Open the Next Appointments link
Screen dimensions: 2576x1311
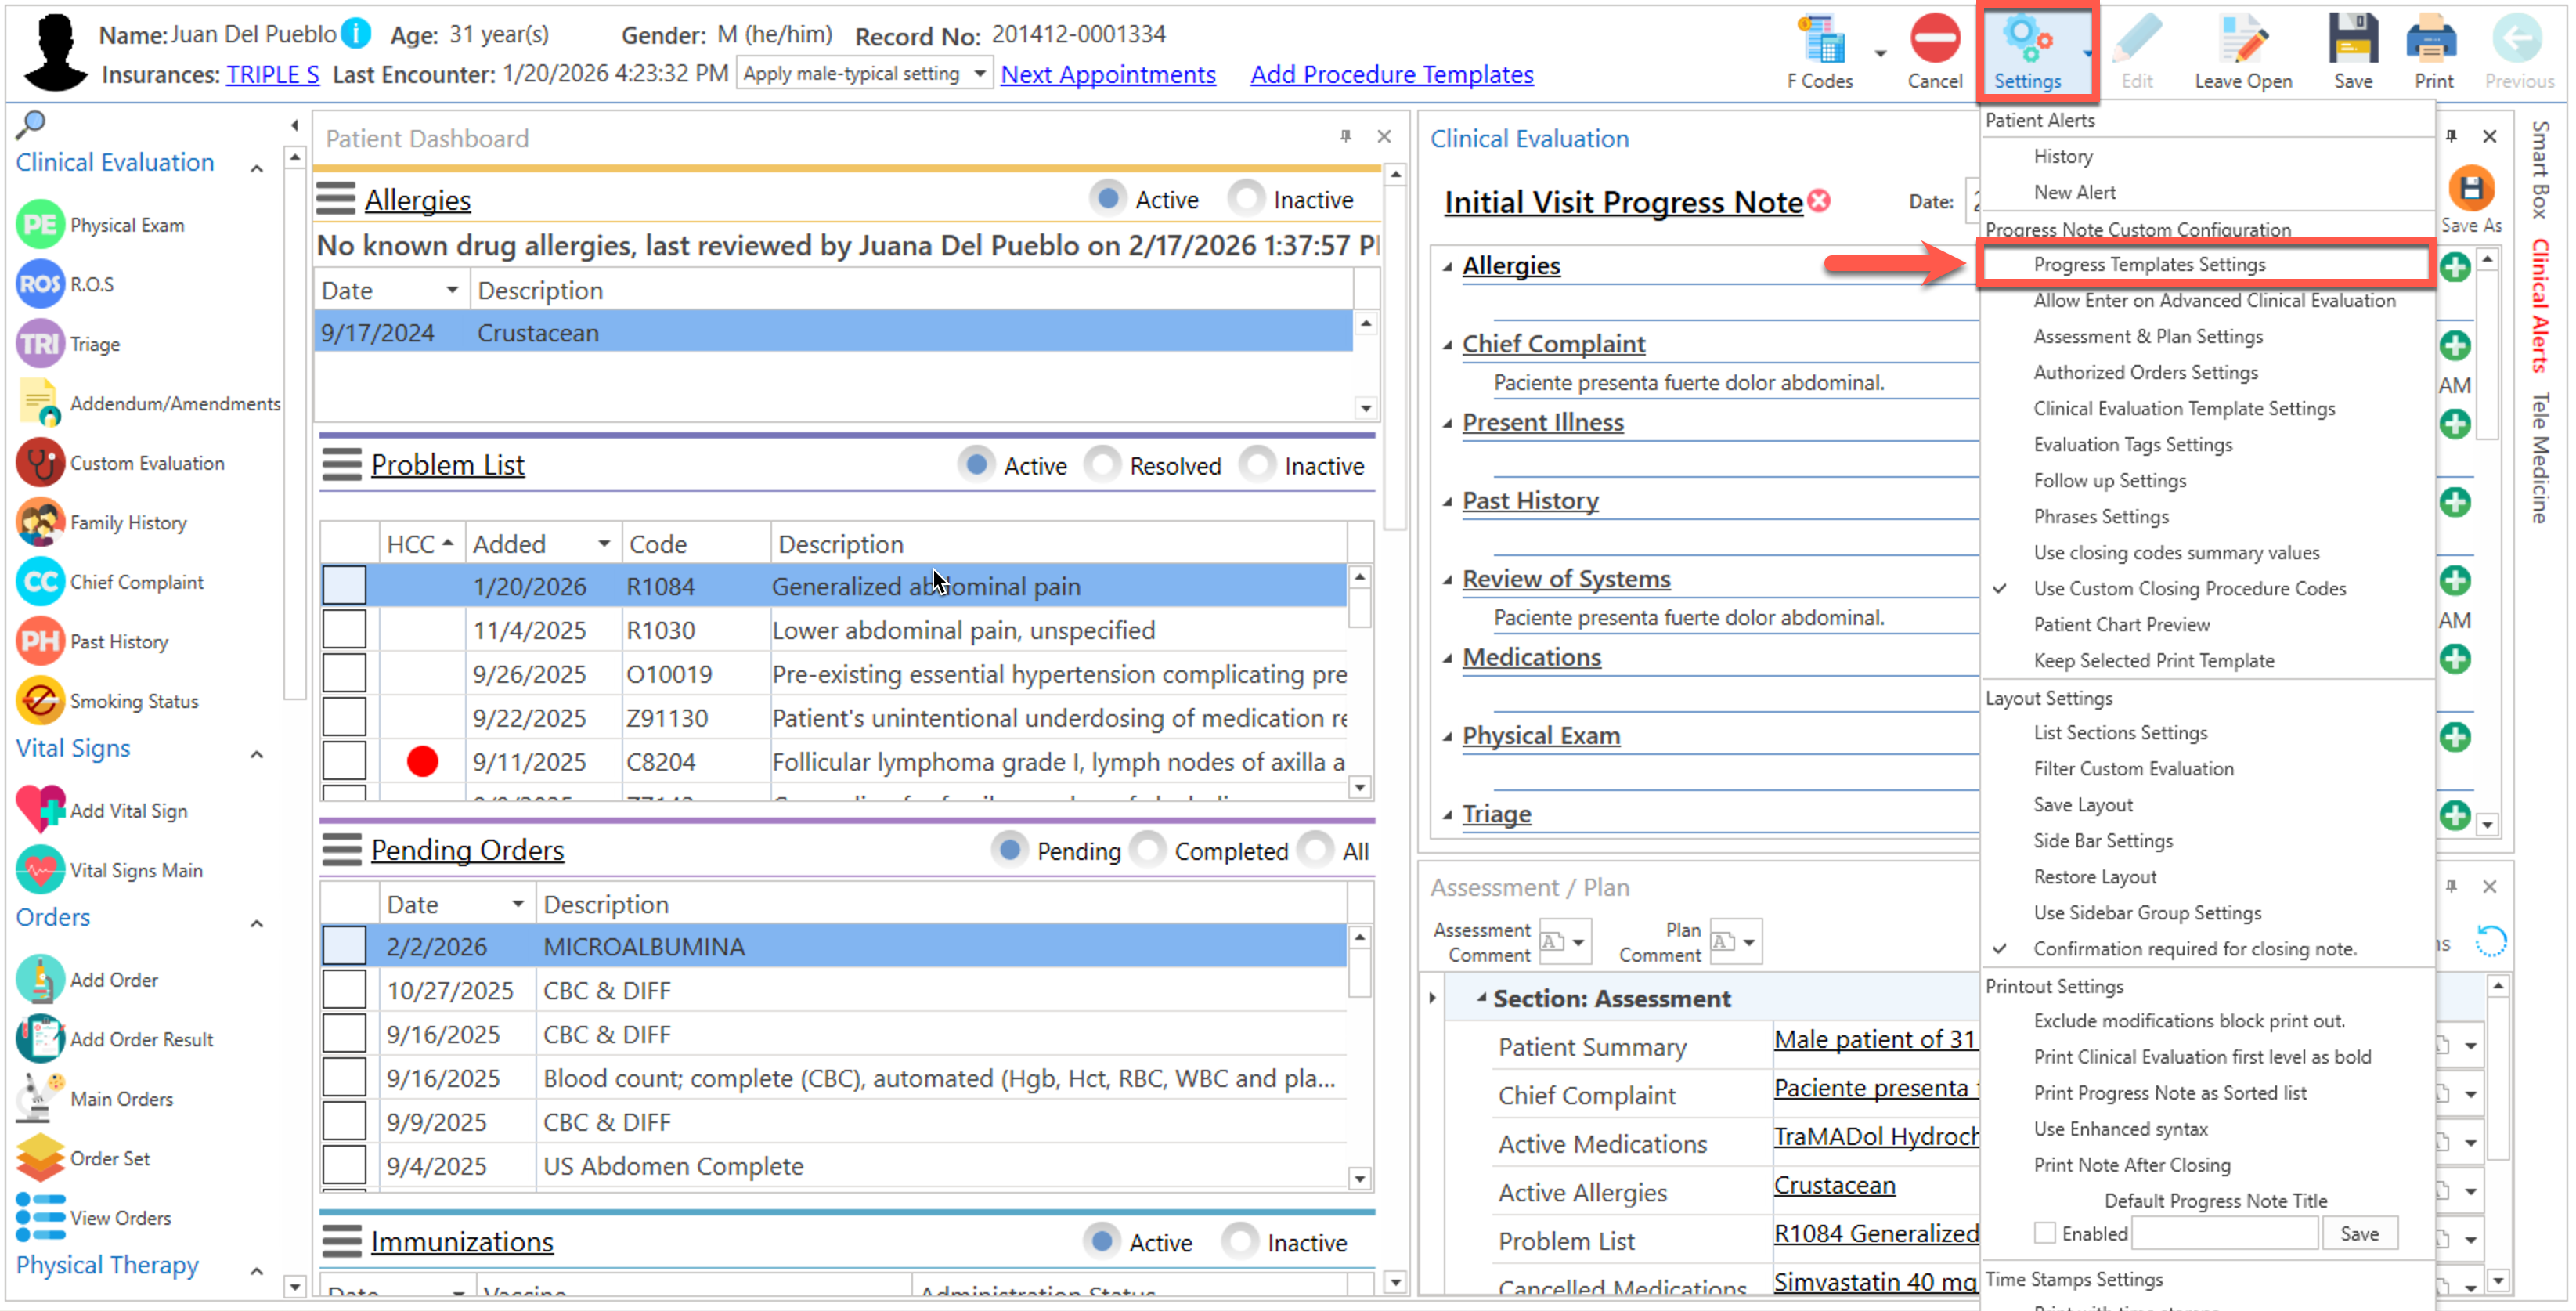(1107, 74)
